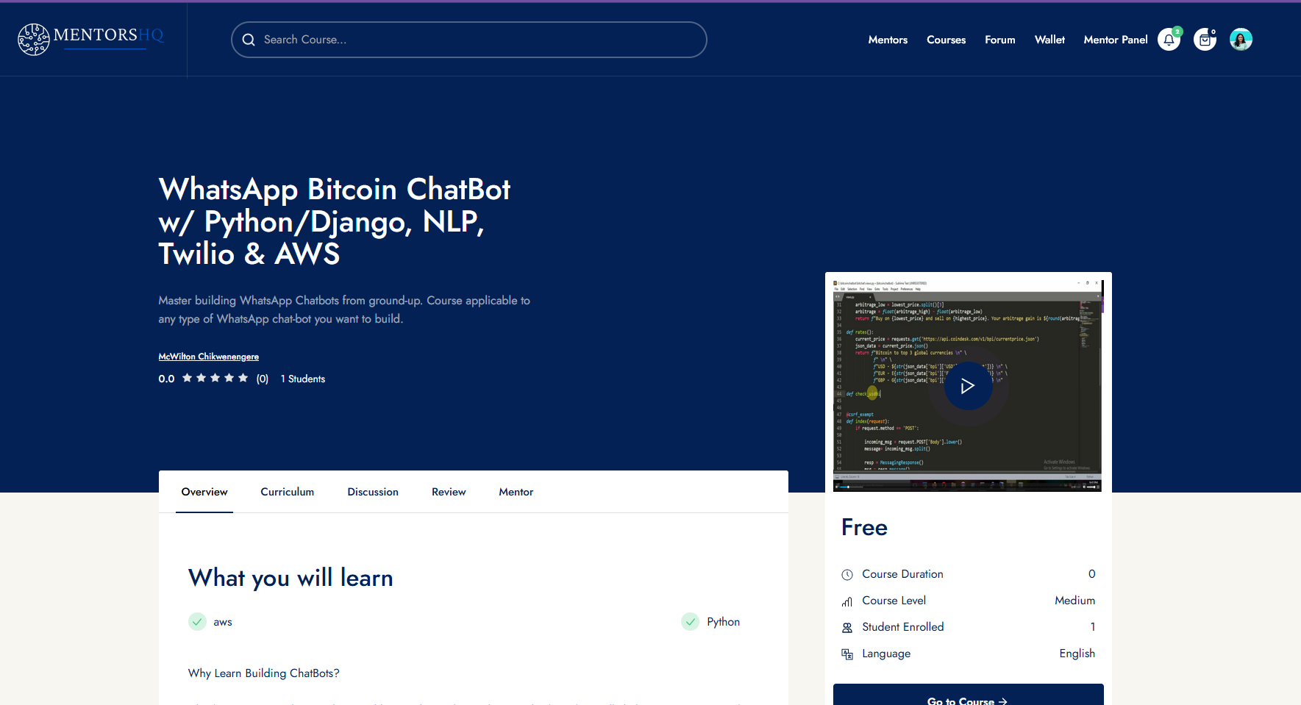
Task: Click 'Why Learn Building ChatBots?' text
Action: pyautogui.click(x=263, y=673)
